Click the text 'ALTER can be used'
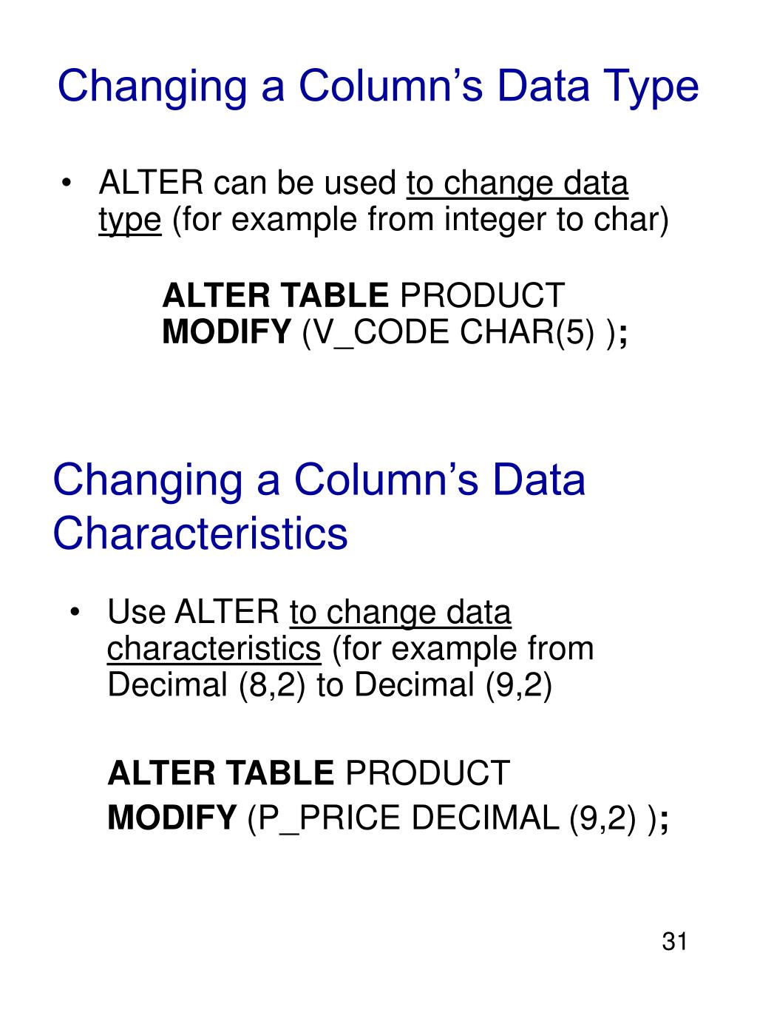Screen dimensions: 757x1010 coord(248,184)
